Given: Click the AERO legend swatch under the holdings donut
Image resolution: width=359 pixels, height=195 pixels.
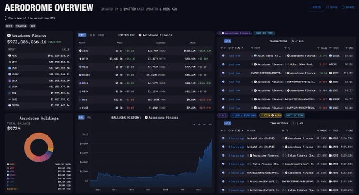Looking at the screenshot, I should (x=8, y=164).
